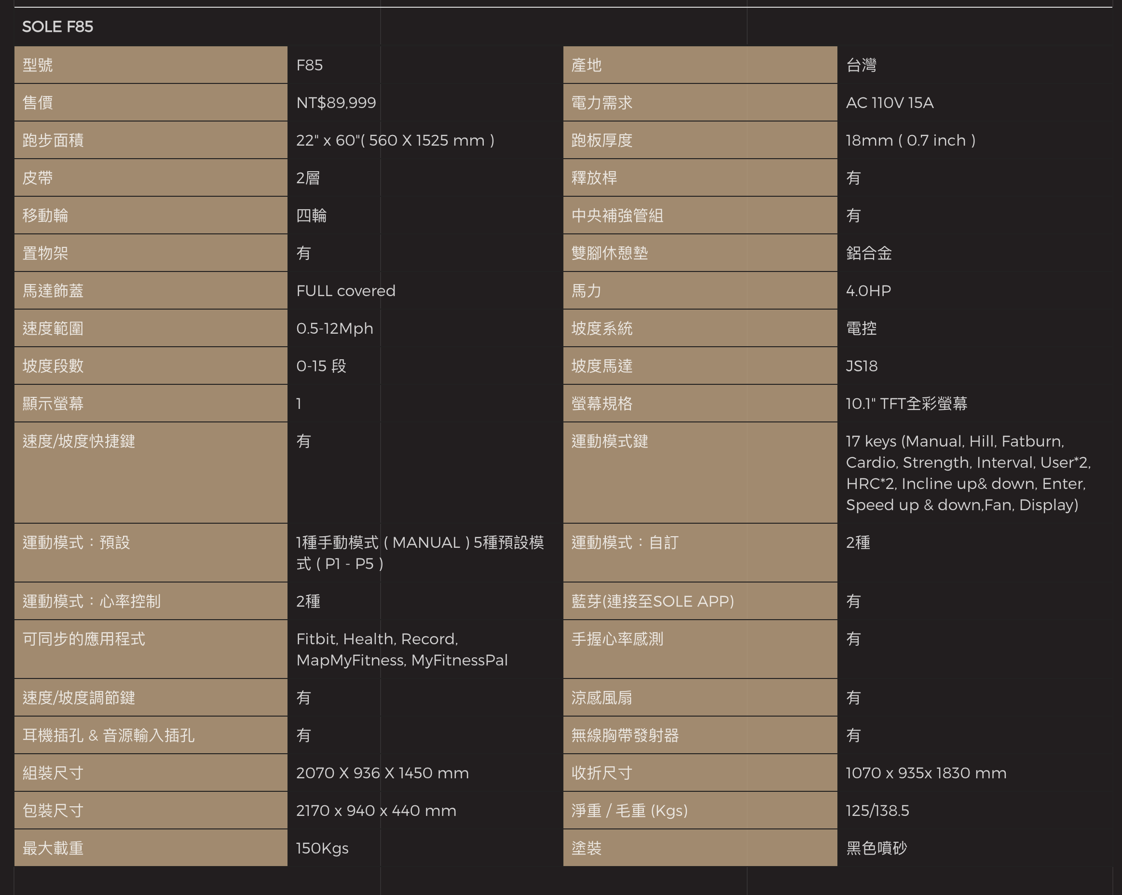This screenshot has height=895, width=1122.
Task: Click the 運動模式：預設 label
Action: (x=76, y=542)
